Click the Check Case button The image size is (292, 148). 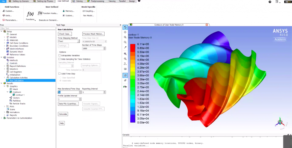pyautogui.click(x=65, y=34)
